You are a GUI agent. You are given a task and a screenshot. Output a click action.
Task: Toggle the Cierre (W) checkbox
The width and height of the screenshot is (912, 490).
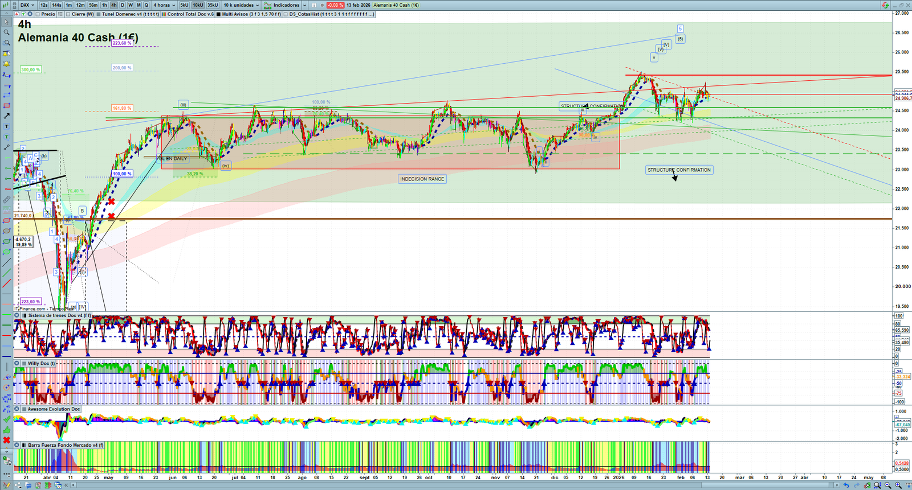coord(68,14)
